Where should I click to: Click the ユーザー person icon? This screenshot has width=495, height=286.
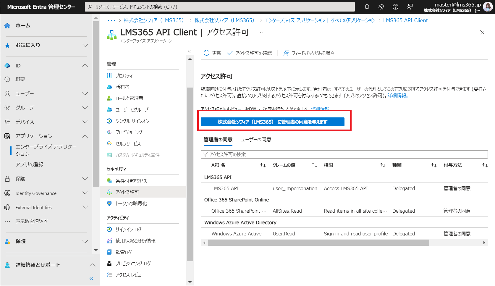[7, 93]
